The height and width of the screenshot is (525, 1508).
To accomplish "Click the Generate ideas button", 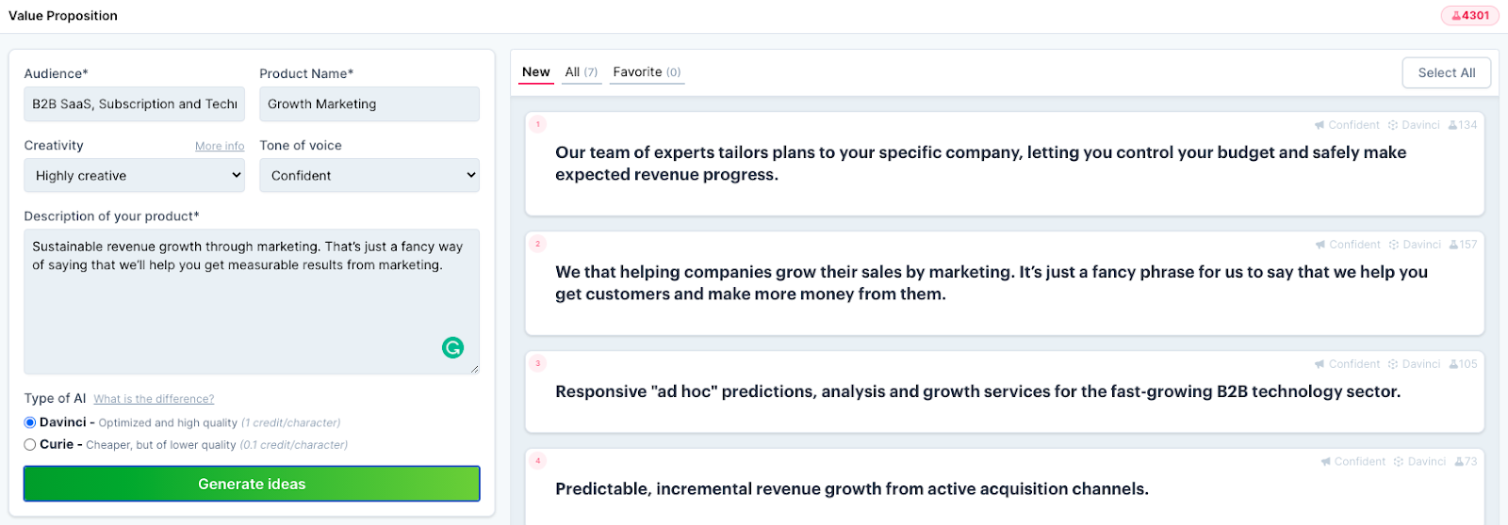I will [x=252, y=484].
